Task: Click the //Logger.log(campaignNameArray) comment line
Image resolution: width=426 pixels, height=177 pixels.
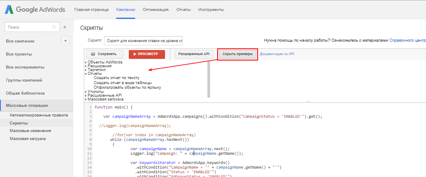Action: pos(135,125)
